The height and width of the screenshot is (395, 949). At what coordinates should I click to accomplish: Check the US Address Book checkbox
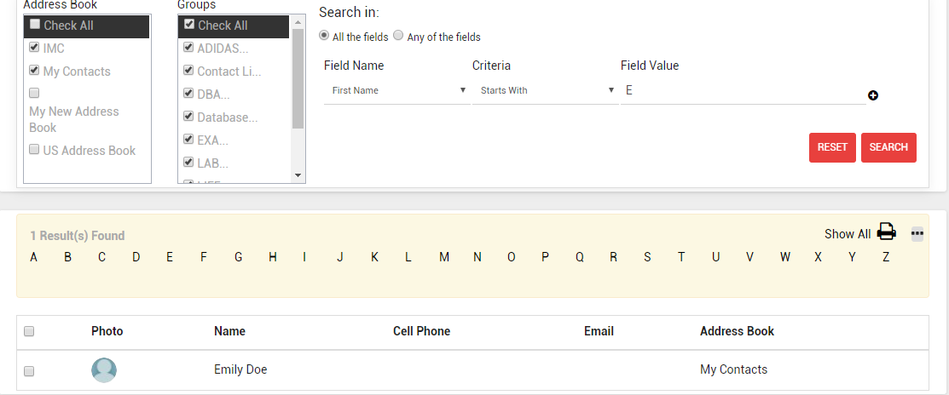[x=34, y=150]
